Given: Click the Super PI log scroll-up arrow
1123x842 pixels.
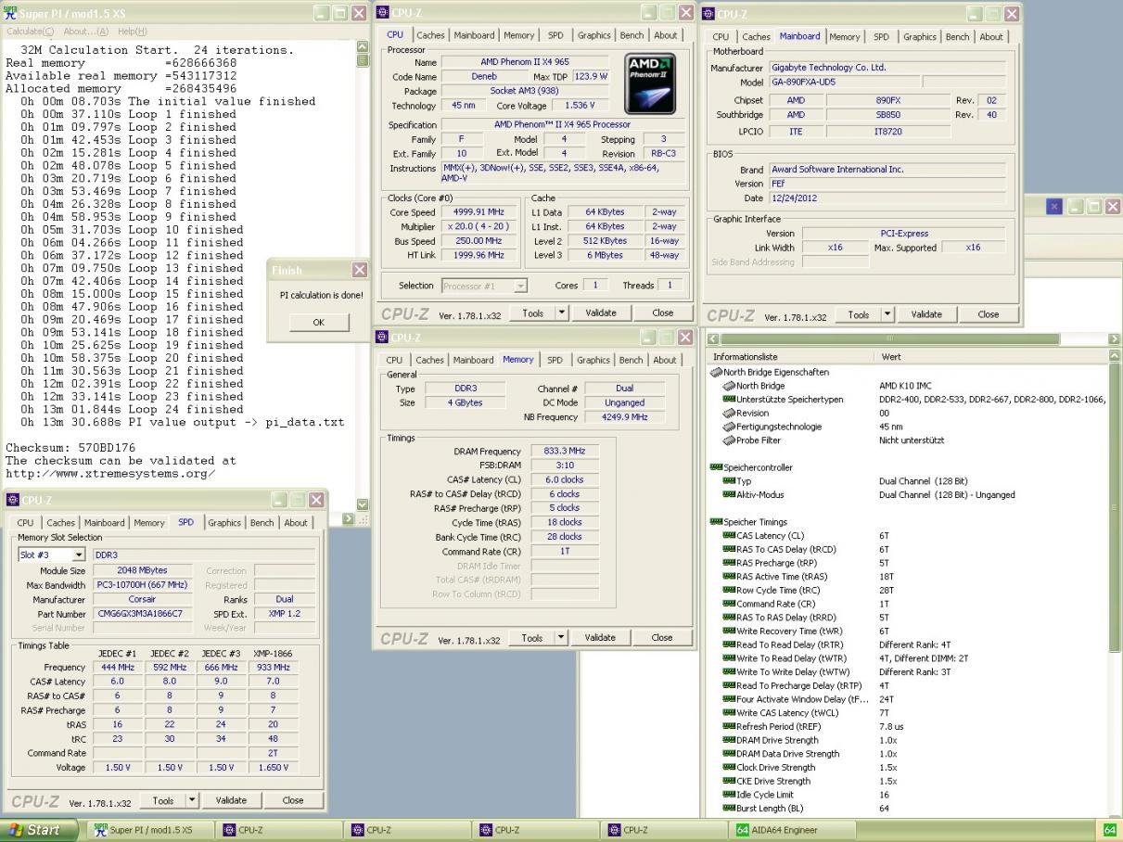Looking at the screenshot, I should [x=363, y=47].
